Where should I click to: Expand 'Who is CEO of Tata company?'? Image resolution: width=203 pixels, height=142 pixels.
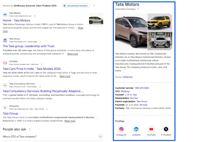click(x=100, y=136)
